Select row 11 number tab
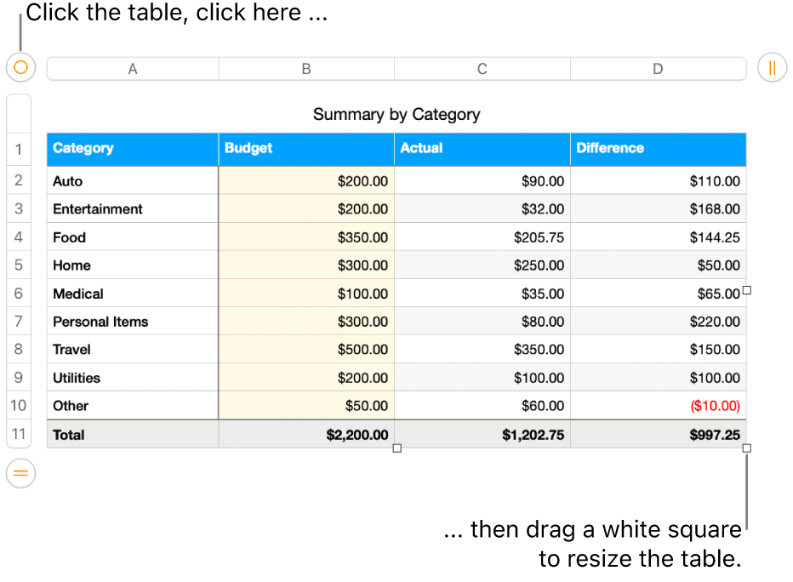The height and width of the screenshot is (582, 793). (x=19, y=434)
